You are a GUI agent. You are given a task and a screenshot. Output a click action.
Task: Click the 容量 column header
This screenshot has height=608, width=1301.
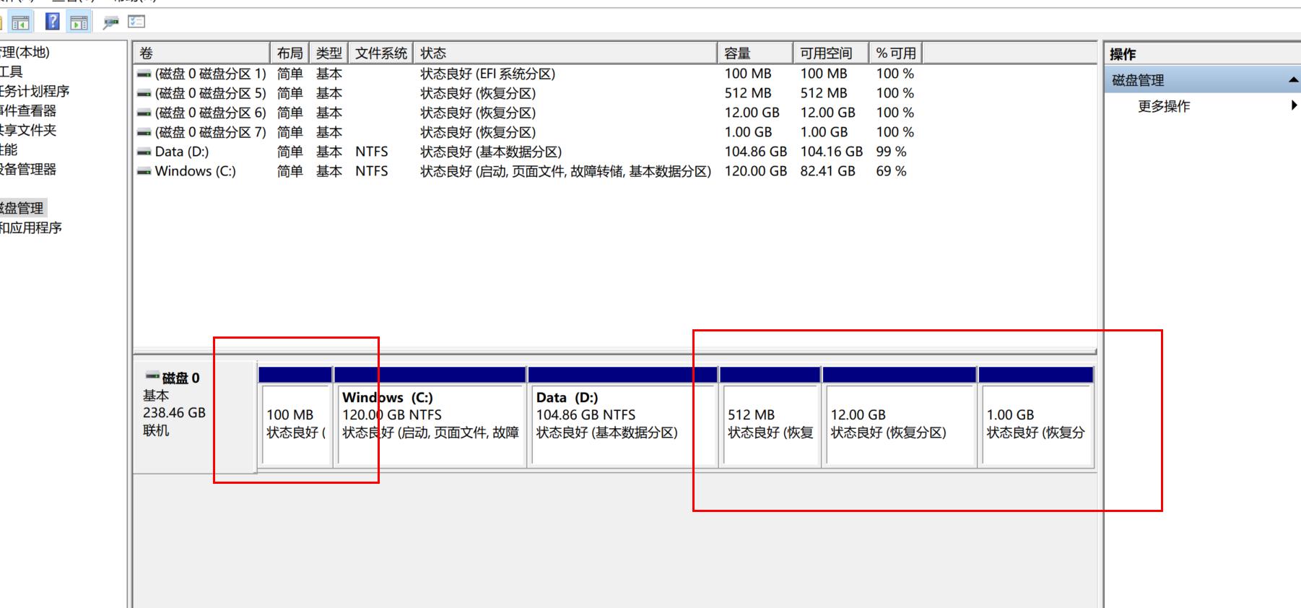pyautogui.click(x=755, y=53)
